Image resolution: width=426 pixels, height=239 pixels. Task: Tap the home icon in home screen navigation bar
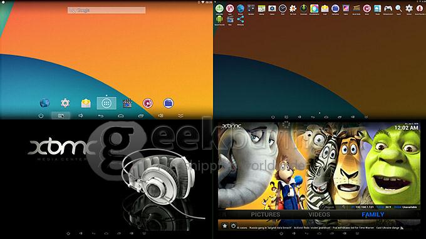[121, 116]
